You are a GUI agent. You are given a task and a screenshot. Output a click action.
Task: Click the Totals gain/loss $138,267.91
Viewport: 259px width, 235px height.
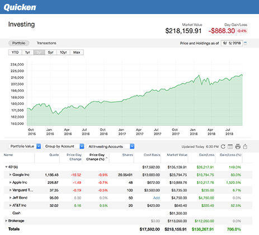click(203, 229)
